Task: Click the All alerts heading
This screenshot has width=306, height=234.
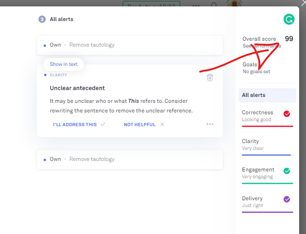Action: point(61,19)
